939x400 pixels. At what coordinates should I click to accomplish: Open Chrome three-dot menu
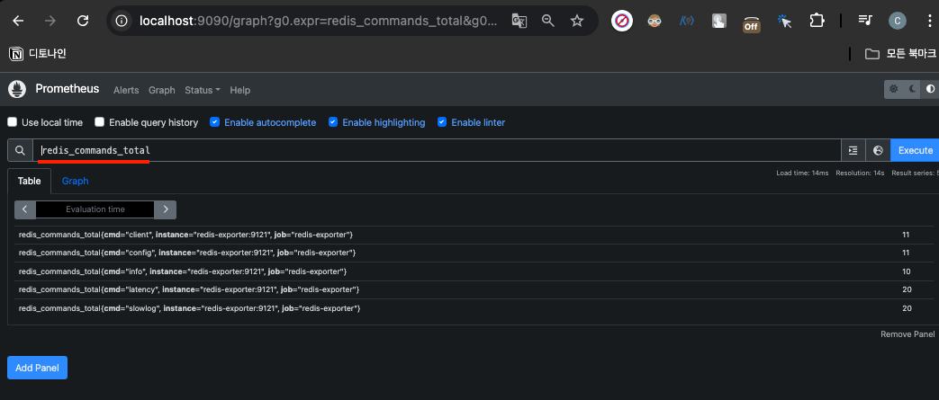pyautogui.click(x=929, y=21)
